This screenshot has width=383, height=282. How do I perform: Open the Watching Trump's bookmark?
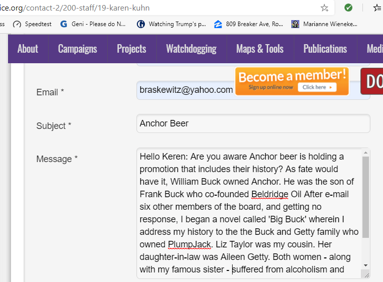point(171,24)
